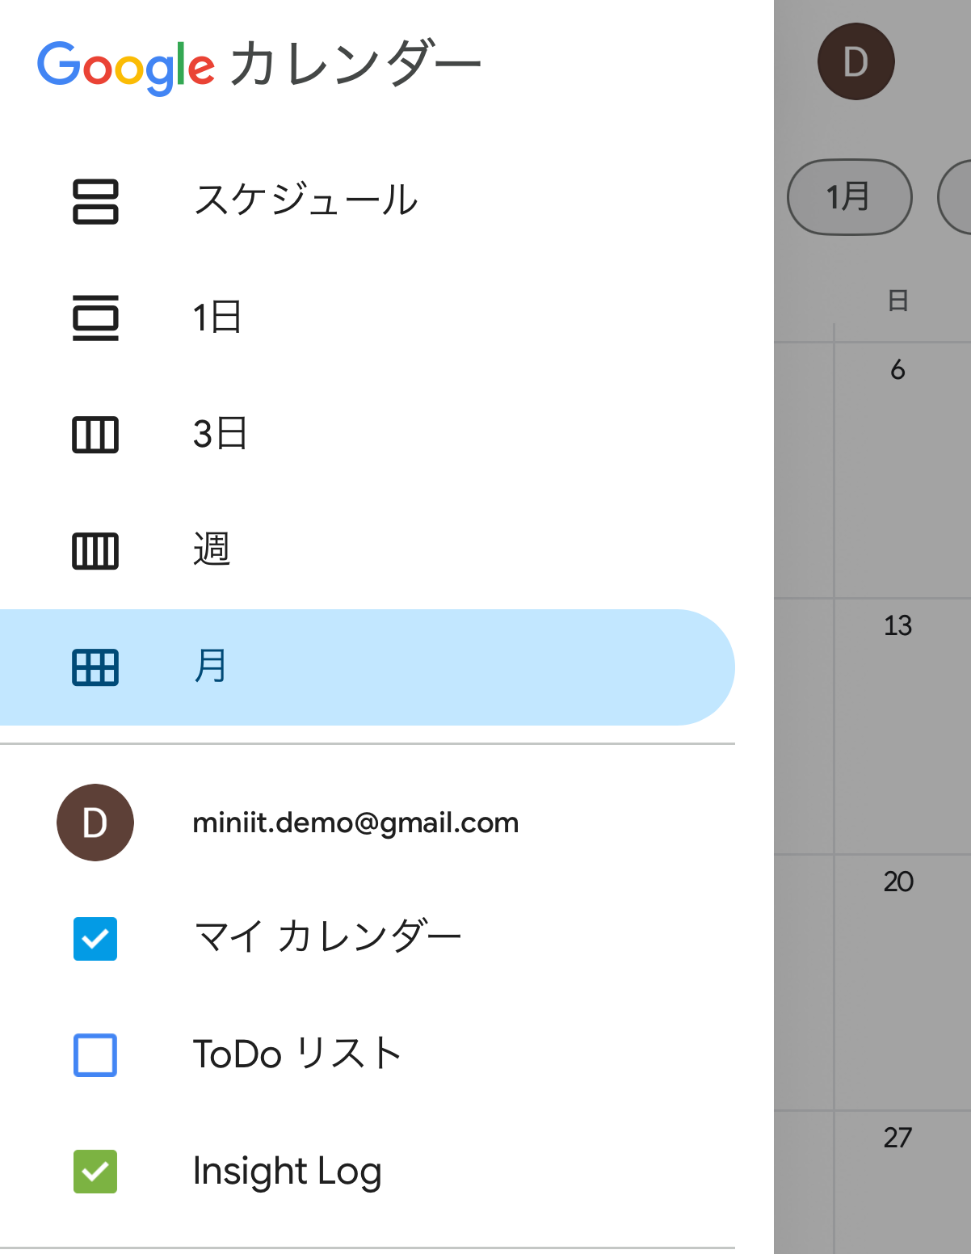This screenshot has height=1254, width=971.
Task: Select day 6 in the calendar
Action: coord(897,370)
